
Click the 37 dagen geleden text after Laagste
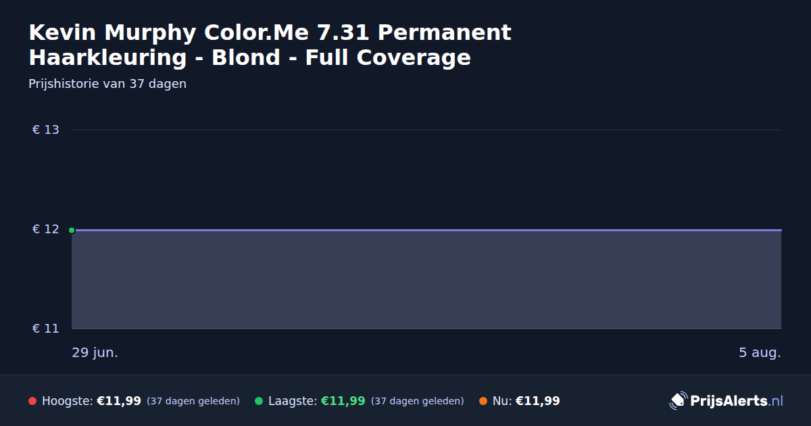(x=418, y=401)
